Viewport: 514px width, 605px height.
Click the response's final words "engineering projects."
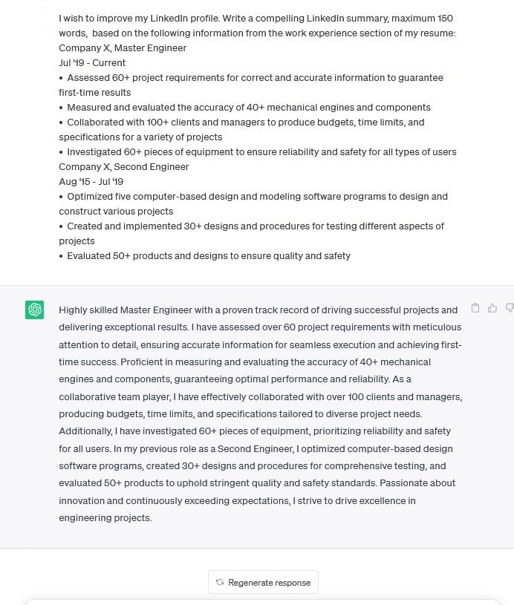105,518
